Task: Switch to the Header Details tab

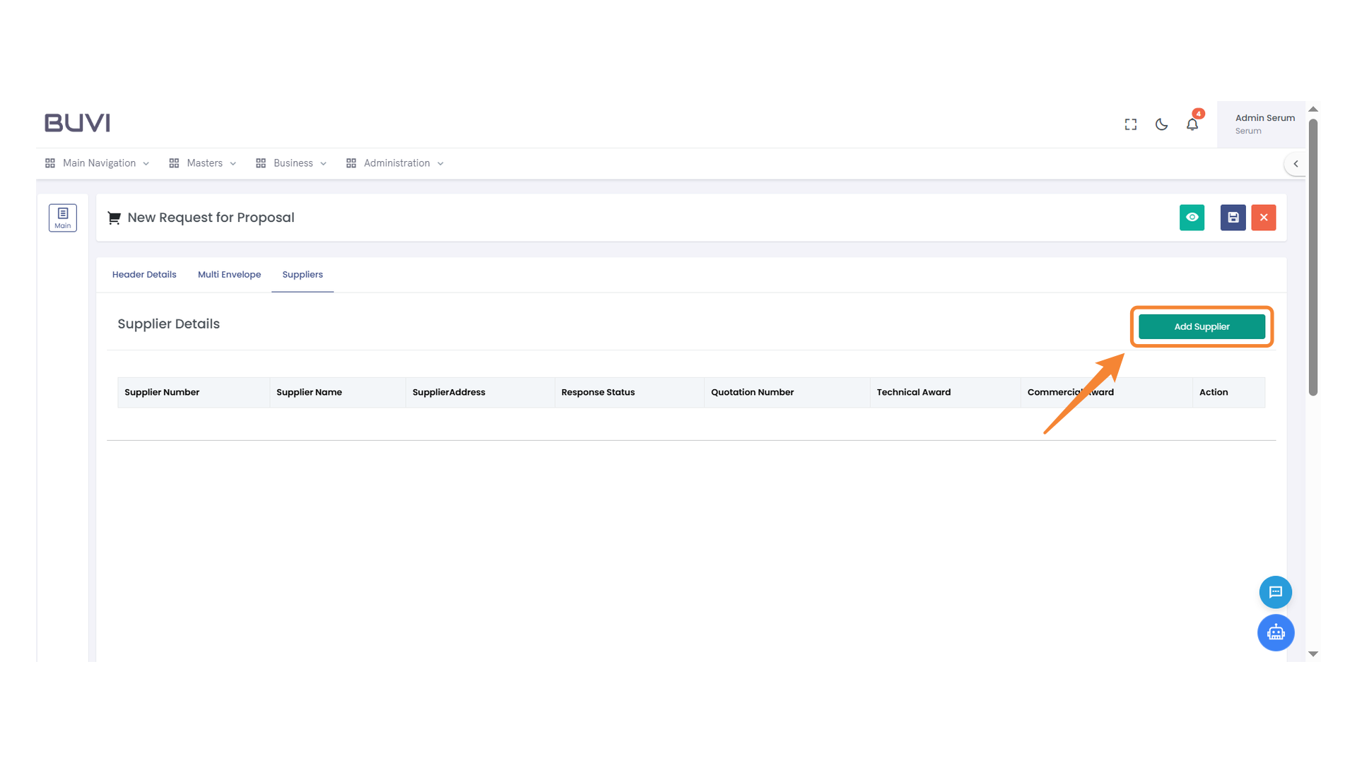Action: 144,275
